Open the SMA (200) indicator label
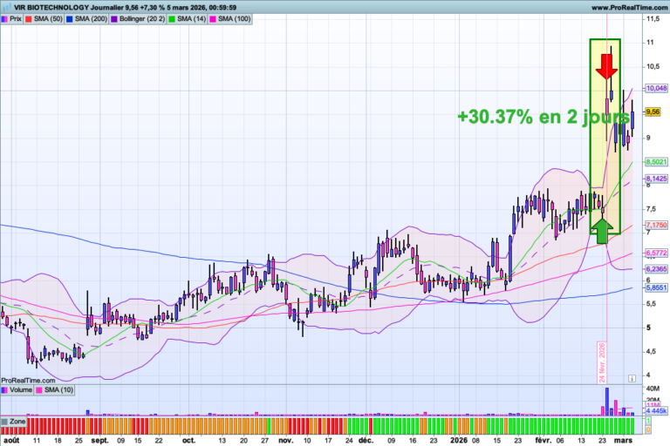Viewport: 670px width, 446px height. 94,17
